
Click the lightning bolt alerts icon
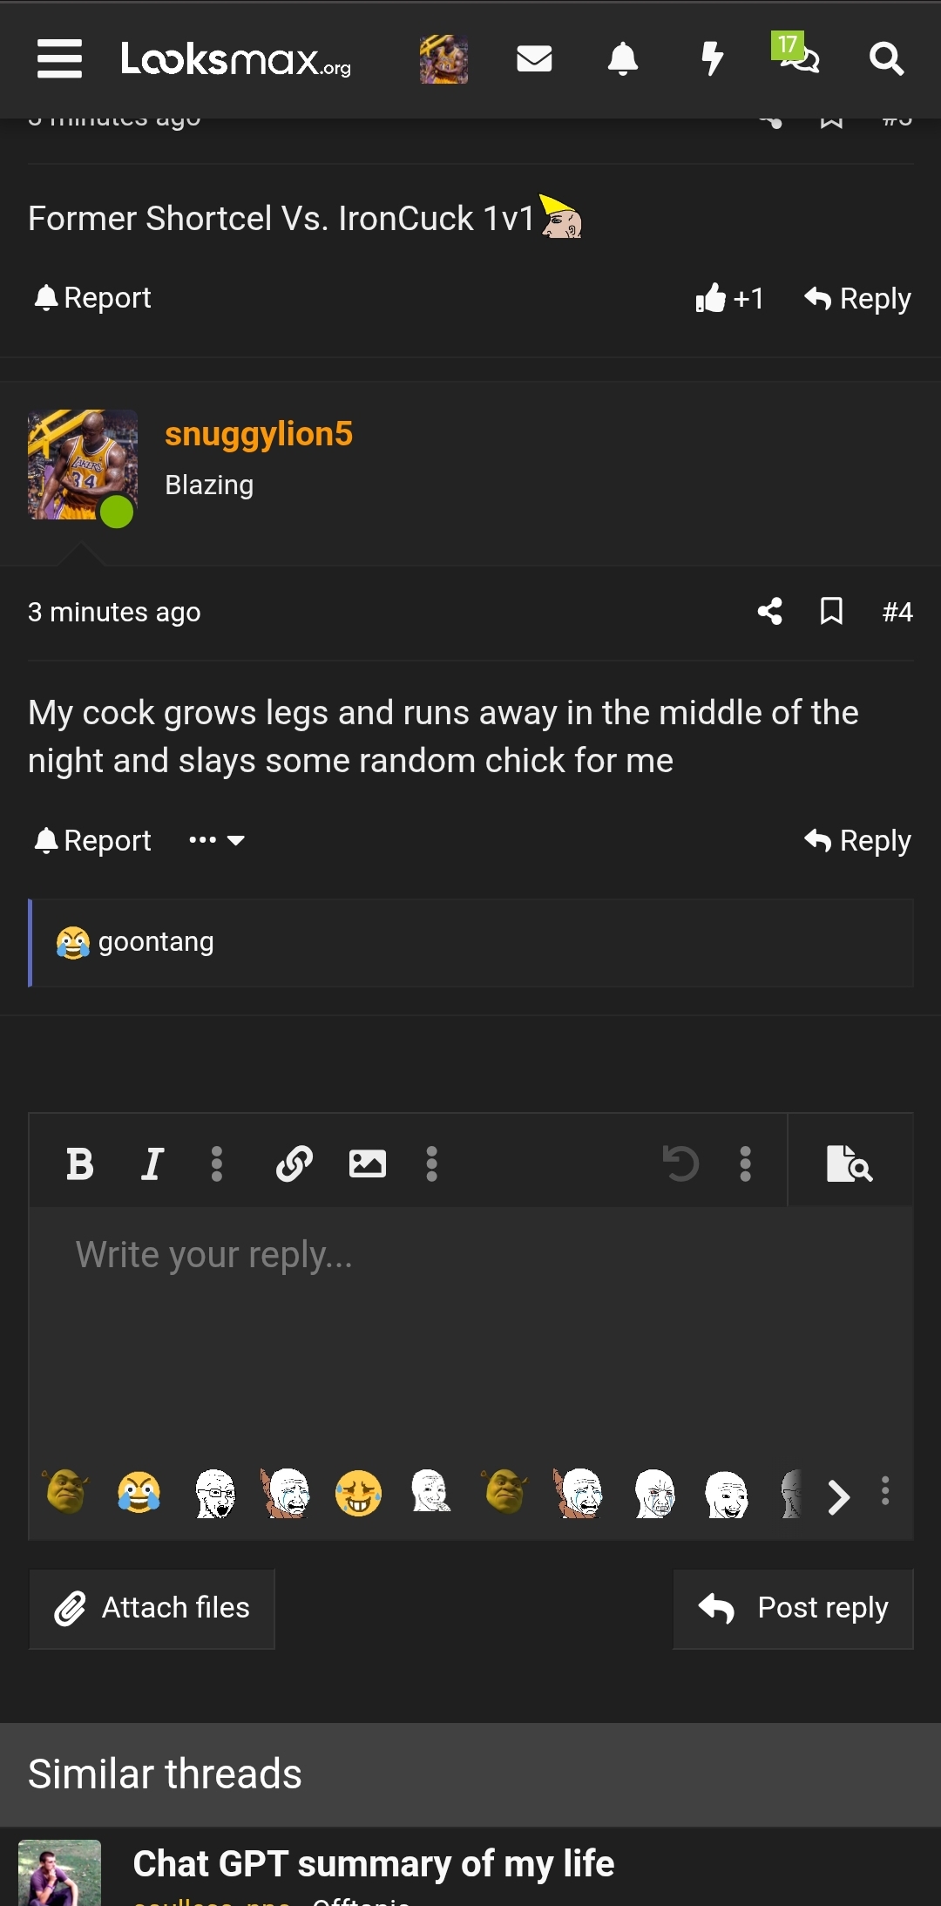[x=713, y=59]
